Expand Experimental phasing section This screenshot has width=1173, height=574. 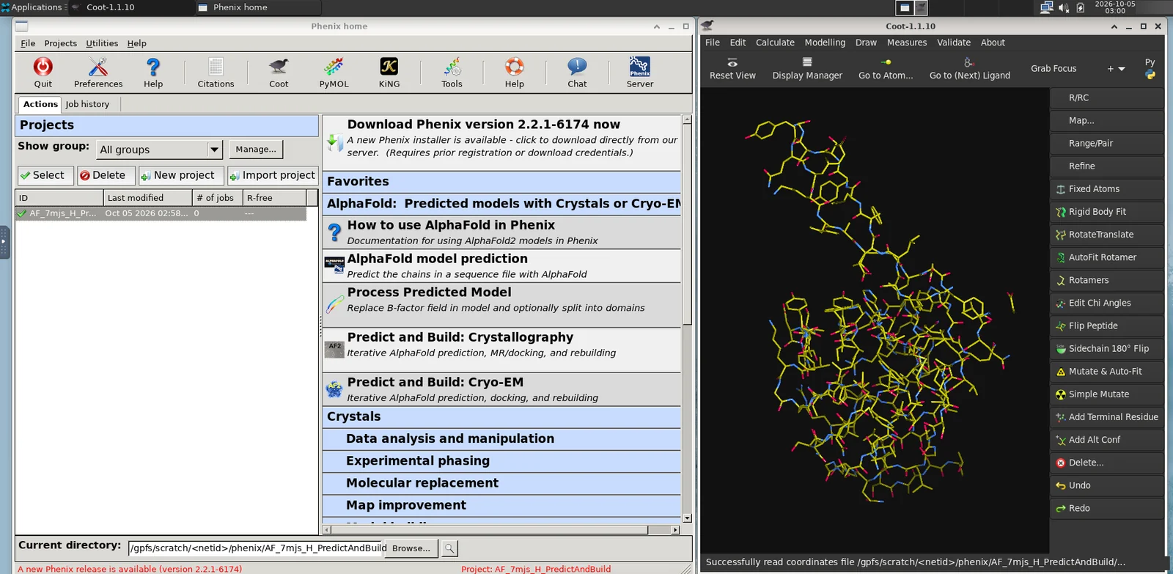click(x=501, y=461)
